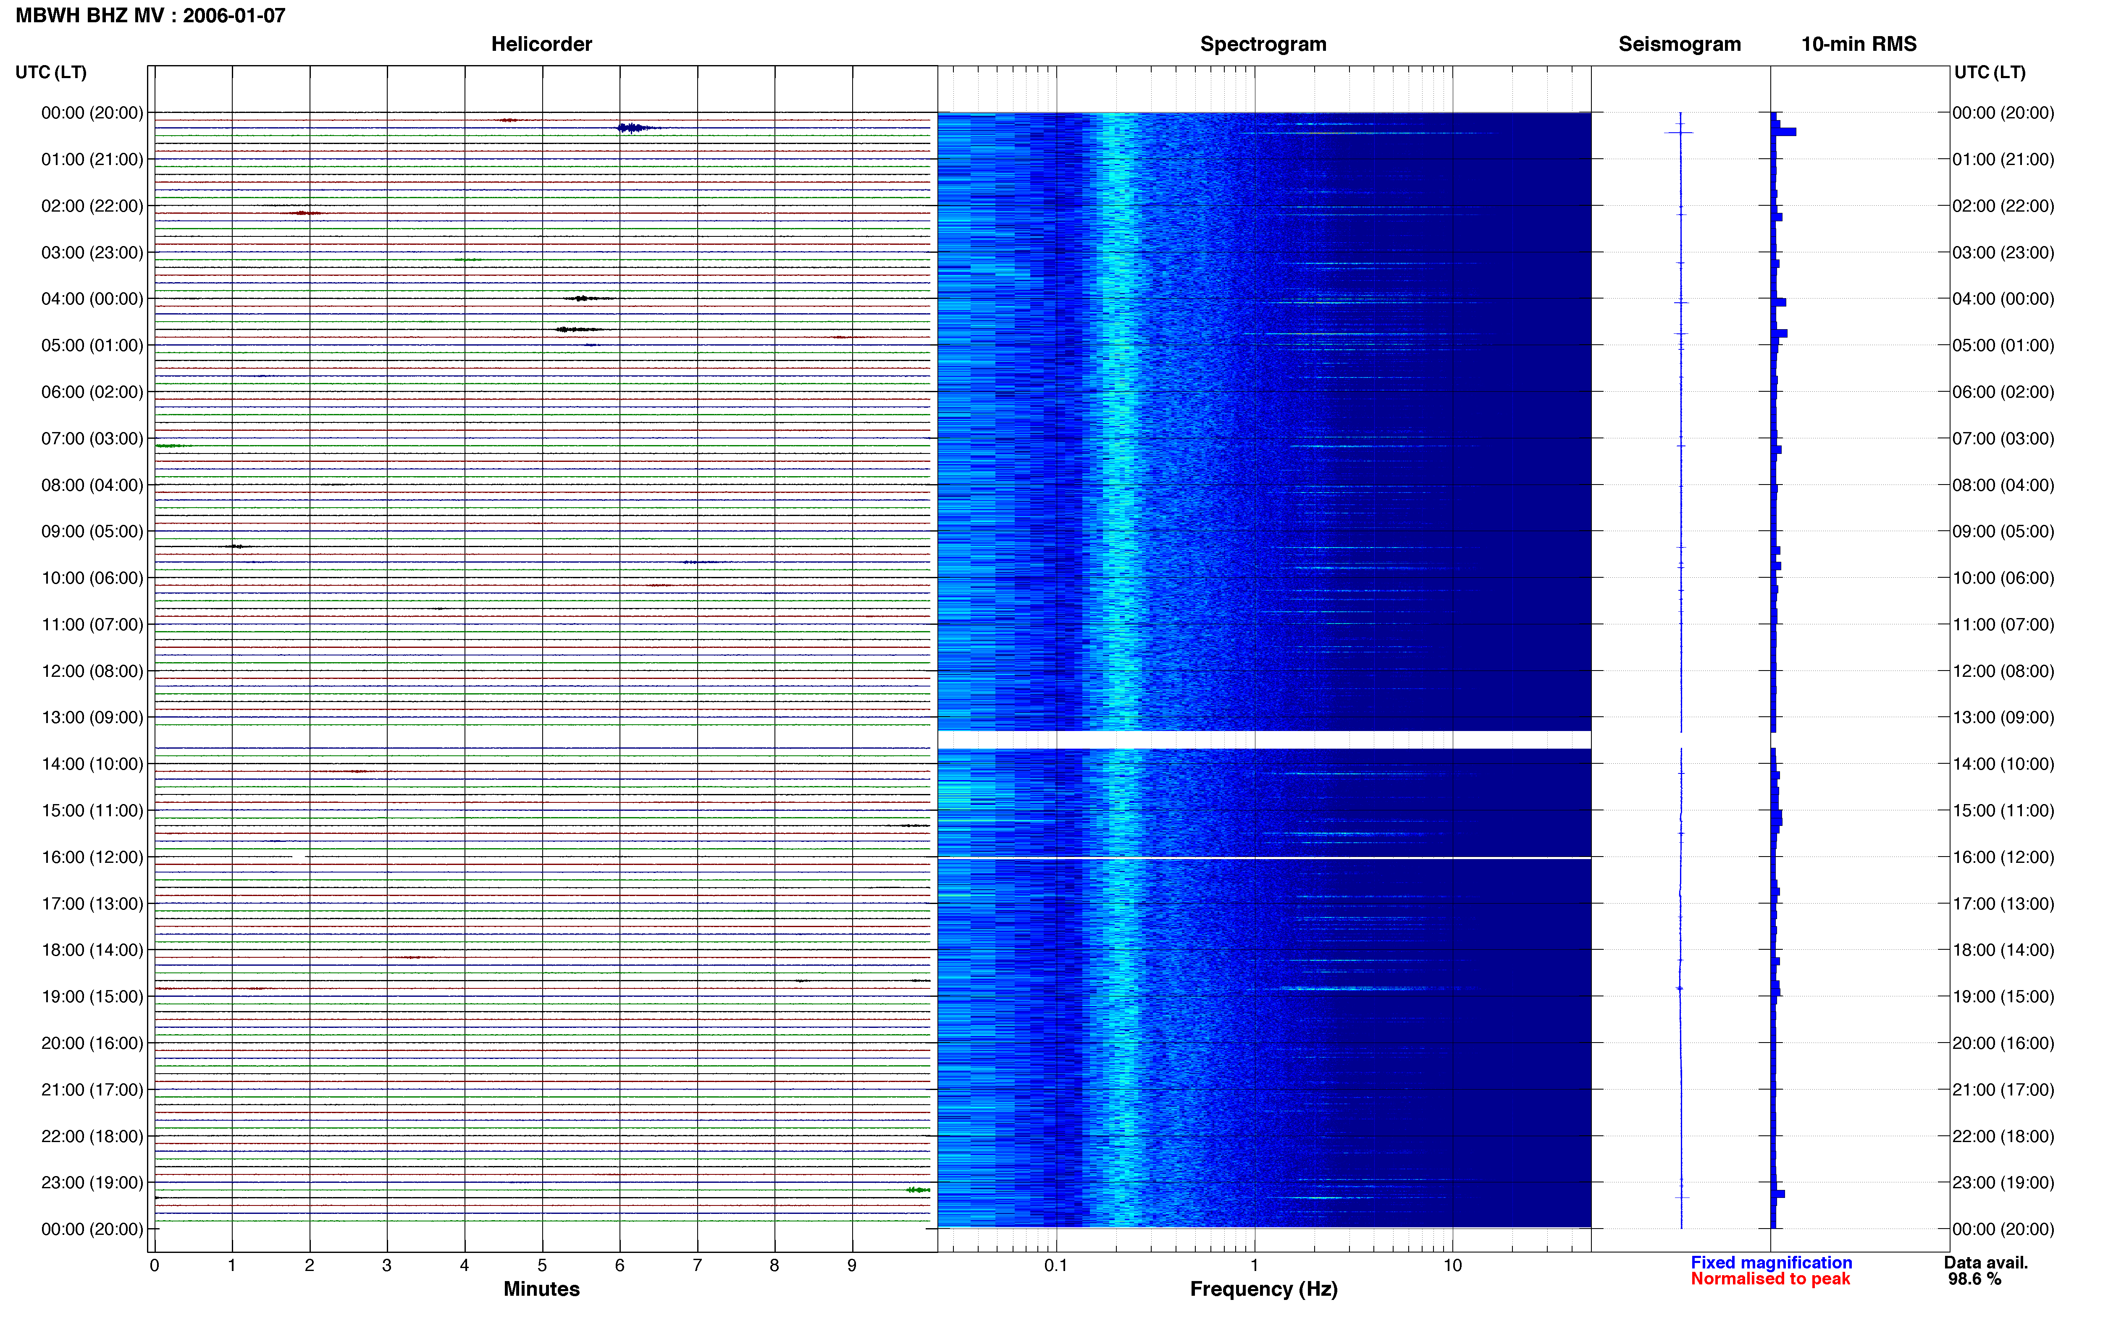Select the 'Helicorder' panel heading
Screen dimensions: 2108x1318
[541, 44]
